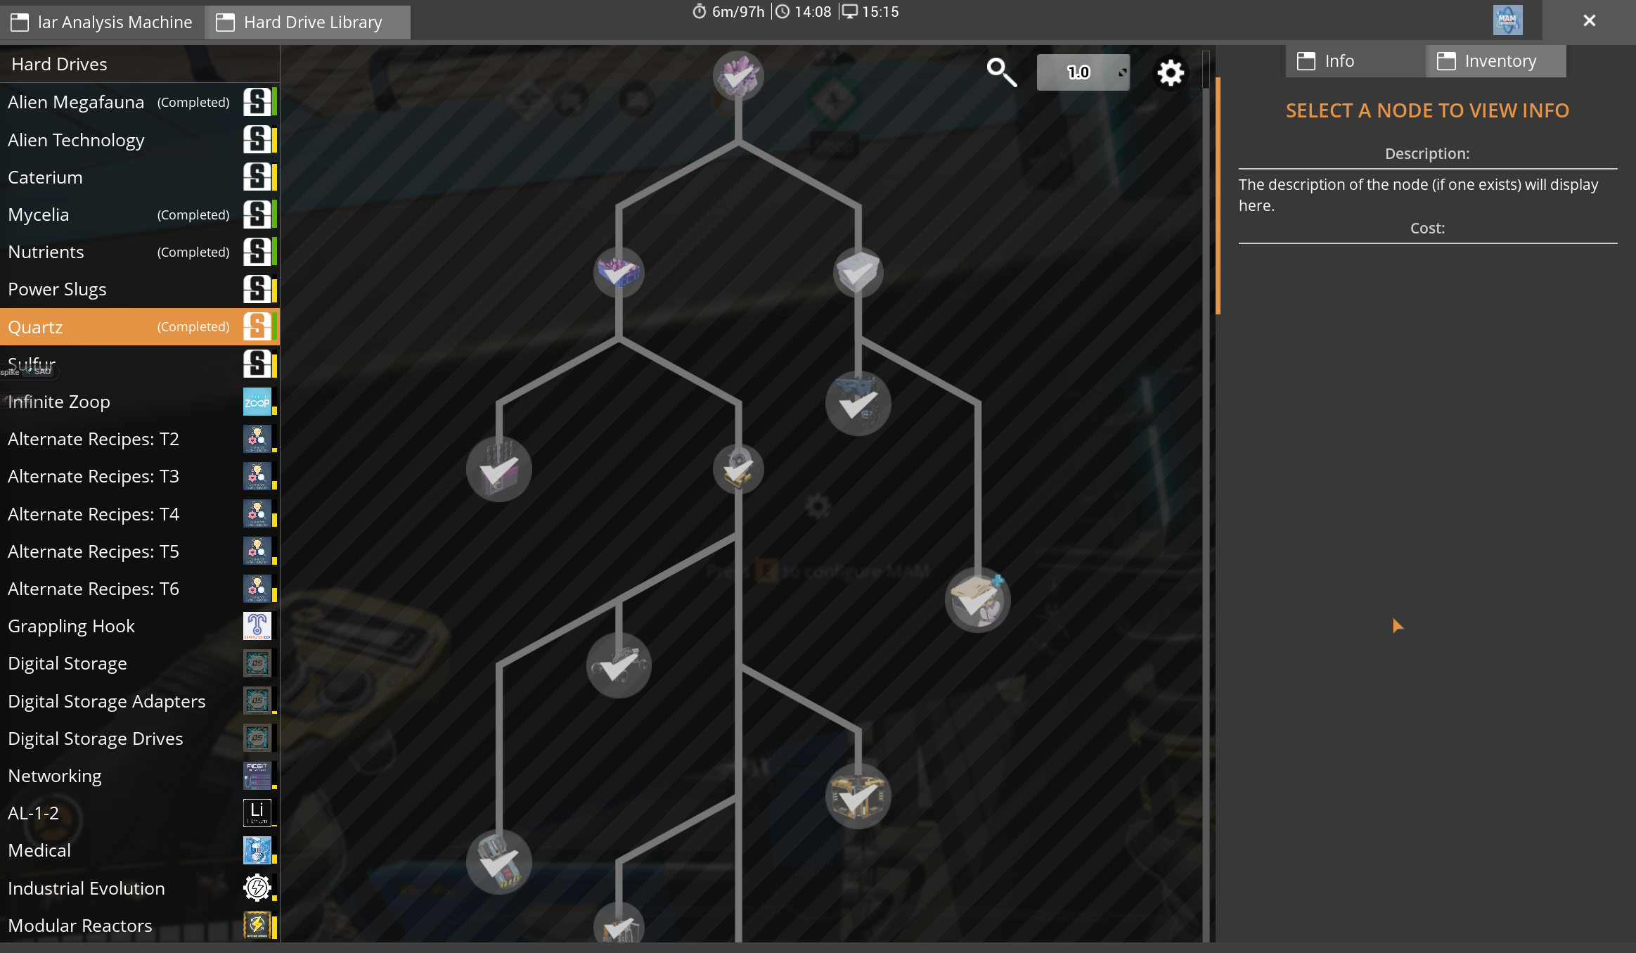This screenshot has width=1636, height=953.
Task: Click the Industrial Evolution icon
Action: coord(257,888)
